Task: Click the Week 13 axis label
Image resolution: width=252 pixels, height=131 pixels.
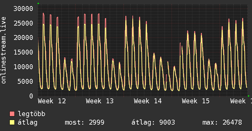Action: click(x=100, y=101)
